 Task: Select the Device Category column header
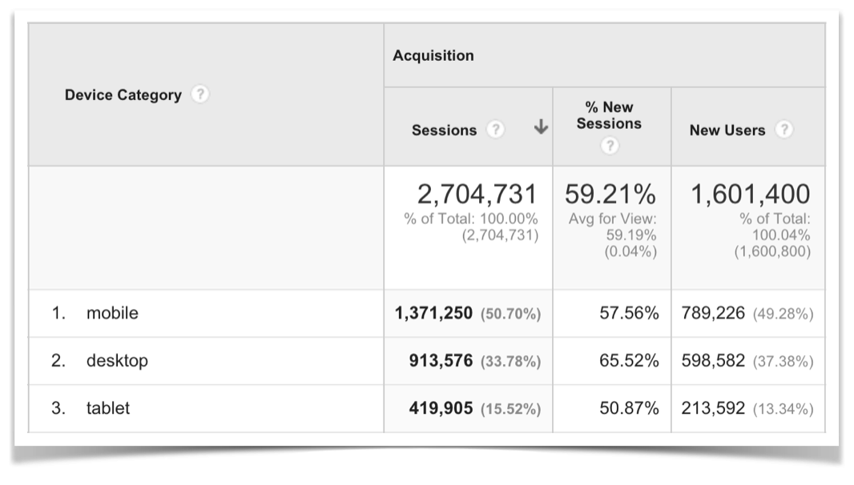point(123,95)
